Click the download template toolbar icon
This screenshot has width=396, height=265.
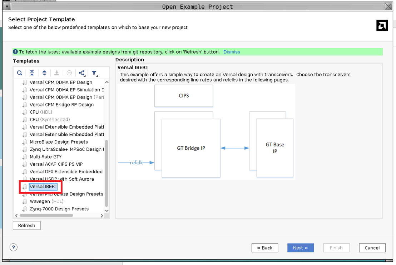point(57,73)
